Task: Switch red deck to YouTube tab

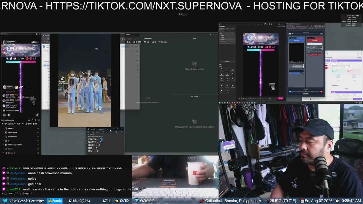Action: point(319,38)
